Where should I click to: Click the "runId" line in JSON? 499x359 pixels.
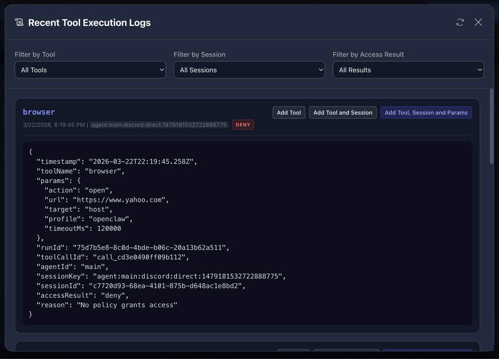[133, 248]
